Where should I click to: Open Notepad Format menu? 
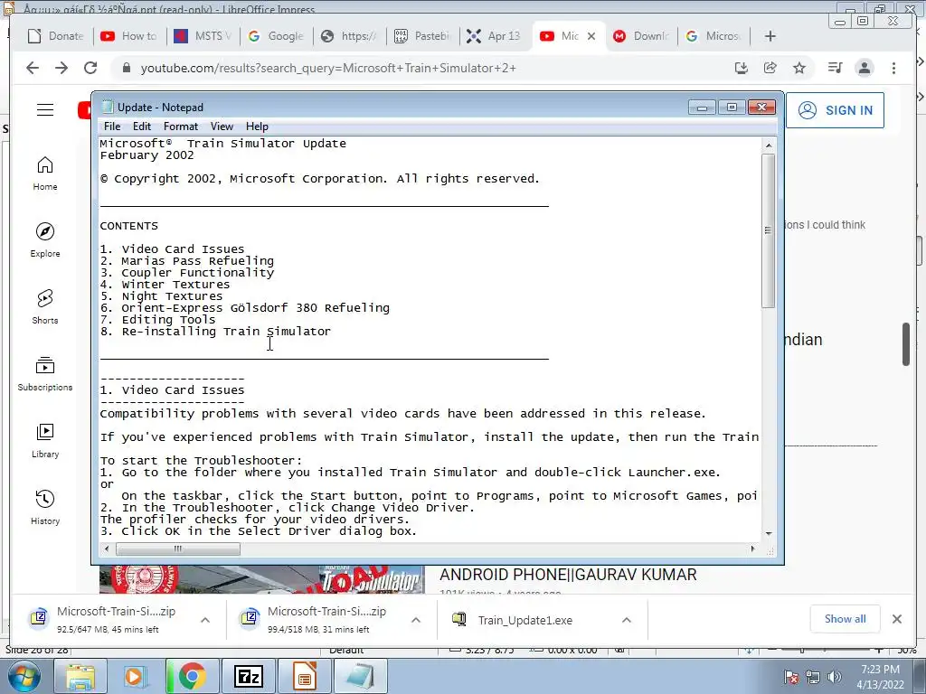point(181,127)
